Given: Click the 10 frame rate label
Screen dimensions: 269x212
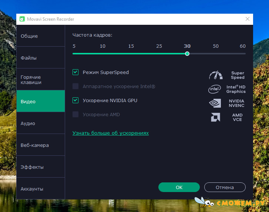Looking at the screenshot, I should 102,46.
